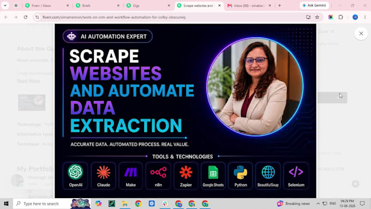371x209 pixels.
Task: Open File Explorer from the taskbar
Action: 125,204
